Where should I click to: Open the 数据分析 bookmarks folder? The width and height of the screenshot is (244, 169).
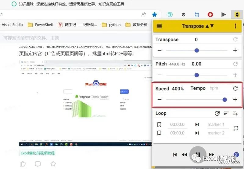coord(136,25)
